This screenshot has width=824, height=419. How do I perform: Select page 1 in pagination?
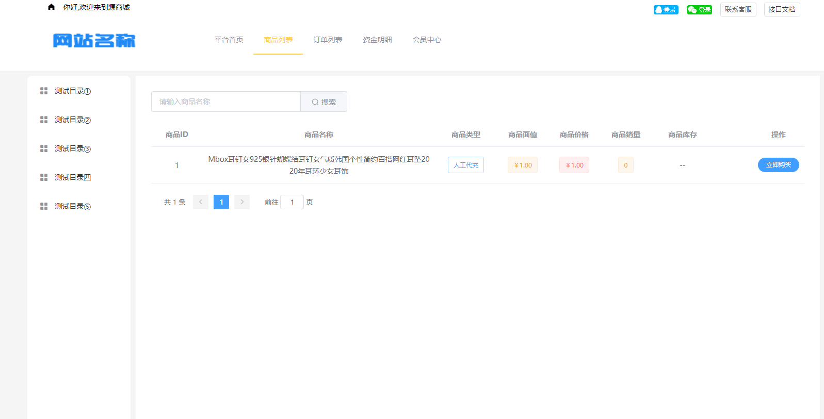221,202
